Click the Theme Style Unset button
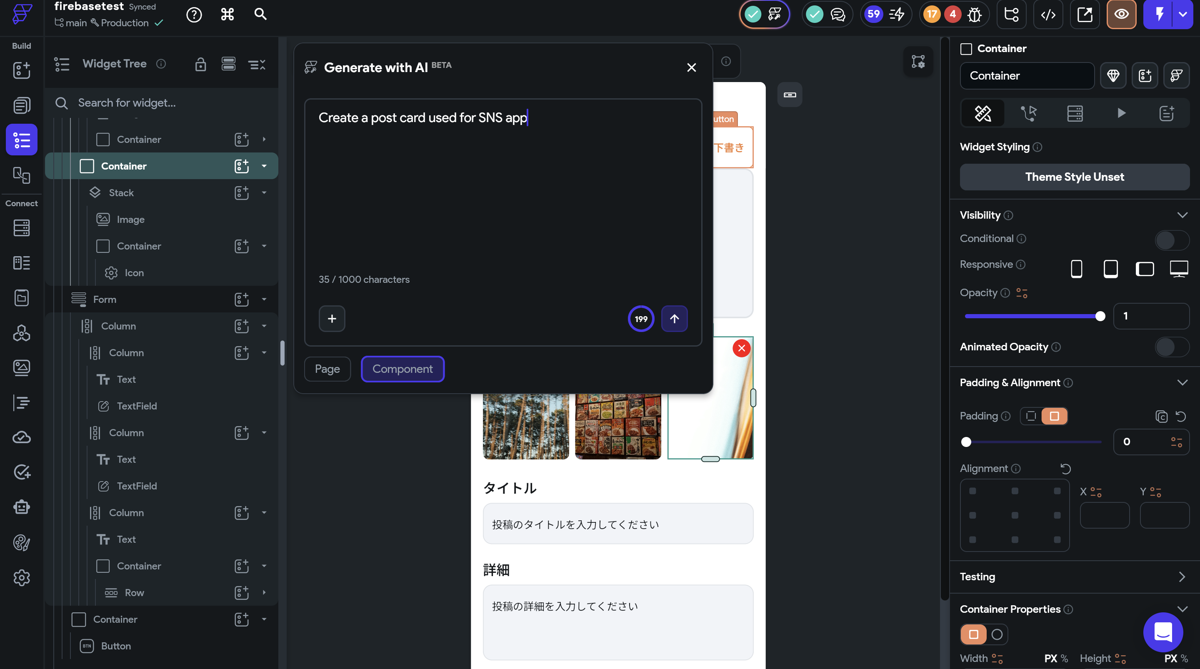This screenshot has height=669, width=1200. [x=1074, y=177]
